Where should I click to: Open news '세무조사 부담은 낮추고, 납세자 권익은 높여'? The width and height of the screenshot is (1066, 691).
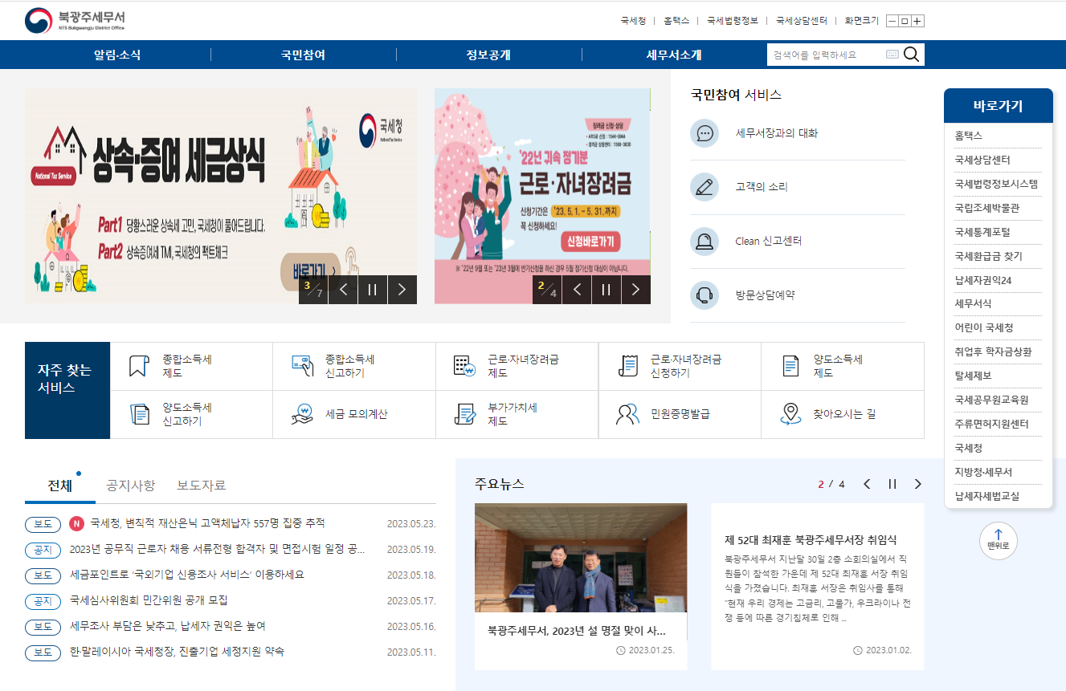(x=167, y=626)
